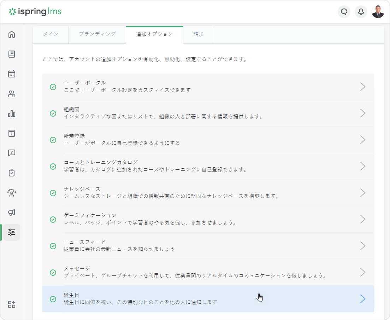Open the apps grid icon at sidebar bottom
The width and height of the screenshot is (390, 320).
[x=12, y=305]
